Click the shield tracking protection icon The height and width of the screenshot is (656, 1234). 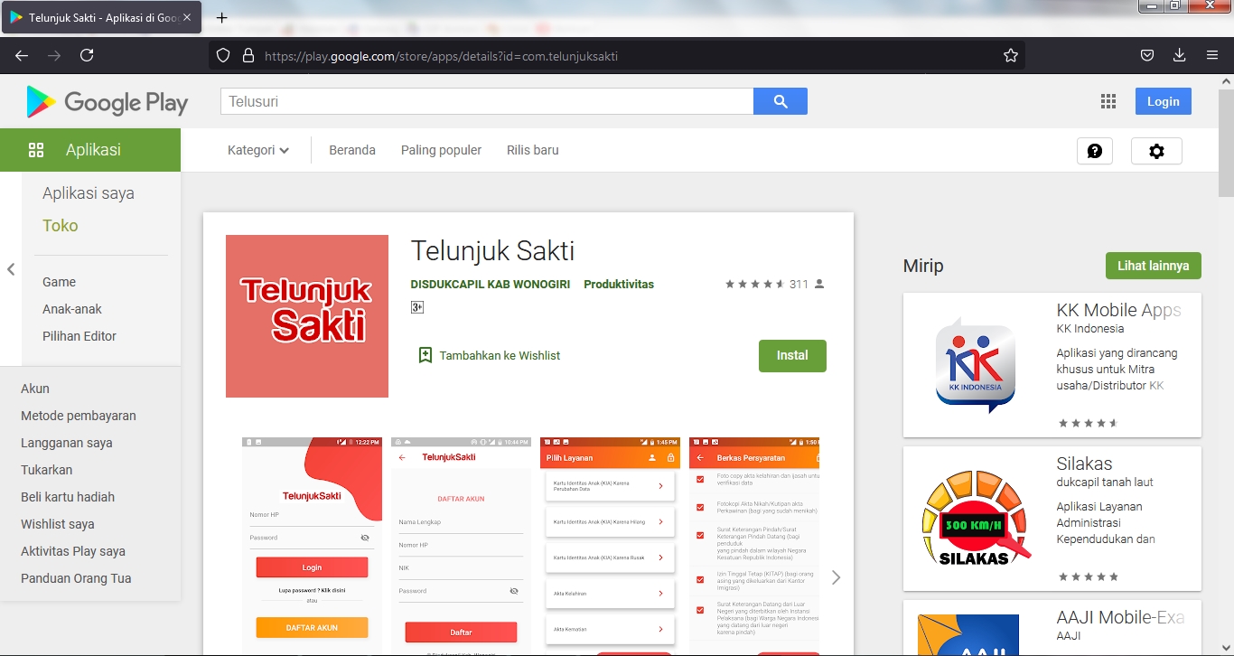224,56
